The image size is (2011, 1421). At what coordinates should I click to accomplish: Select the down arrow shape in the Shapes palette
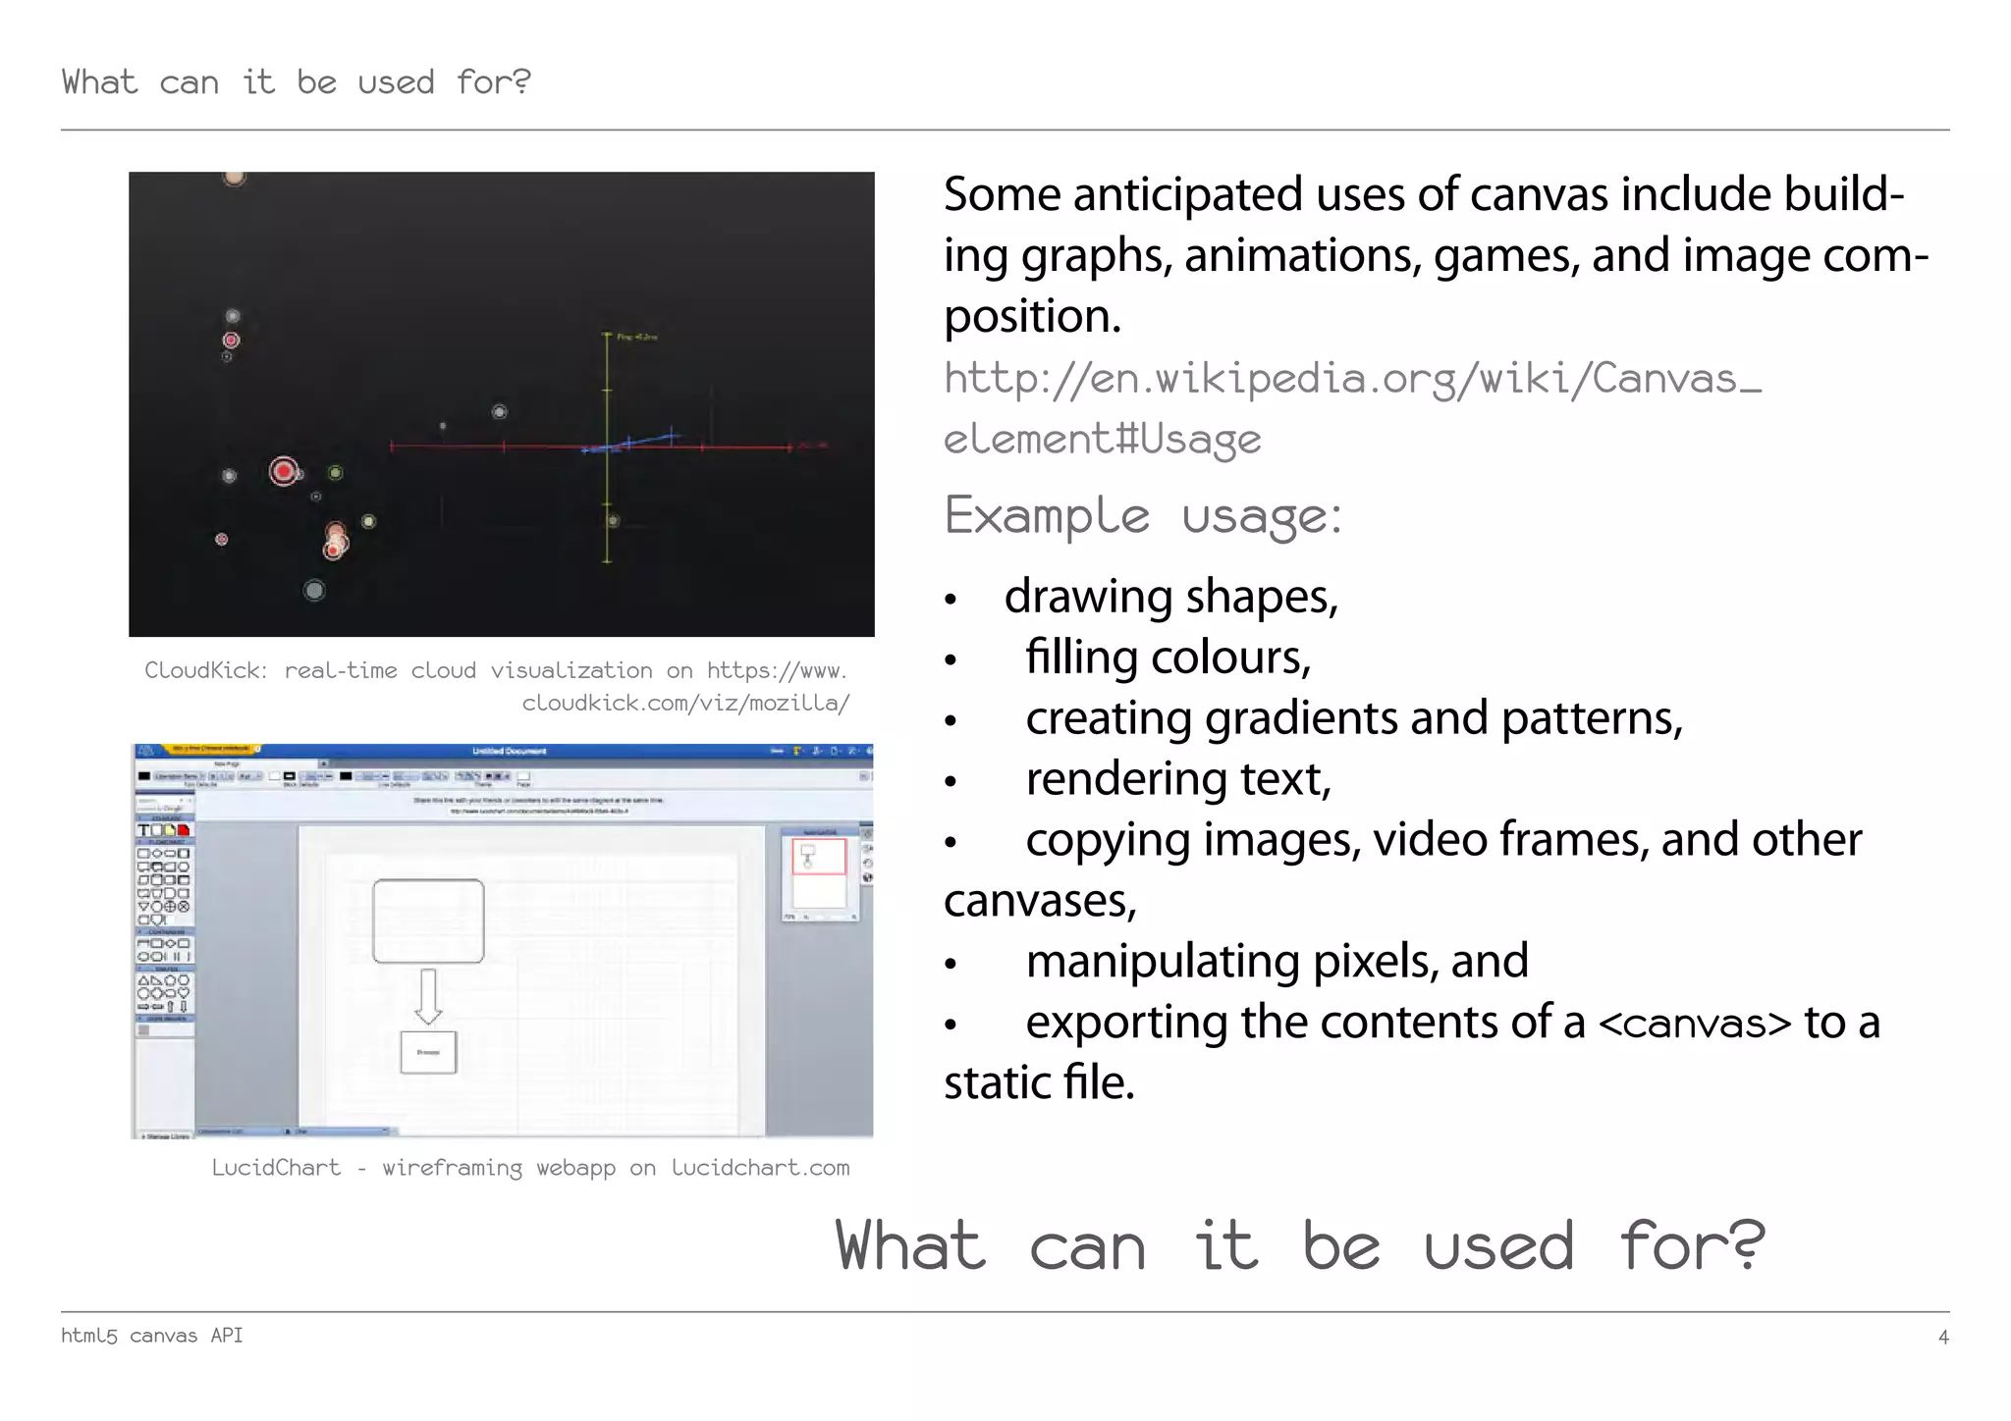(184, 1007)
